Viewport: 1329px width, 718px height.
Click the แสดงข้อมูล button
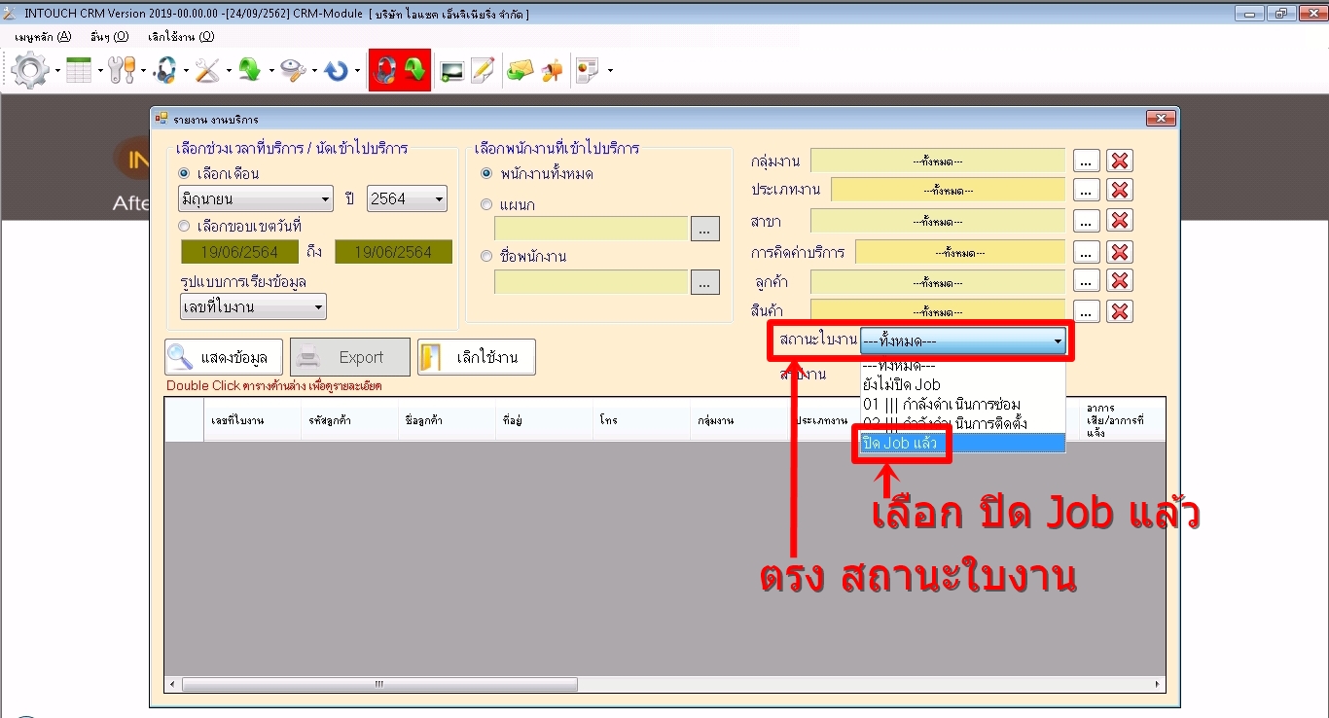224,357
